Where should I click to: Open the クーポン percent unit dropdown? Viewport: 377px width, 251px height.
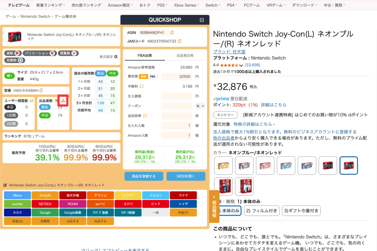point(200,106)
